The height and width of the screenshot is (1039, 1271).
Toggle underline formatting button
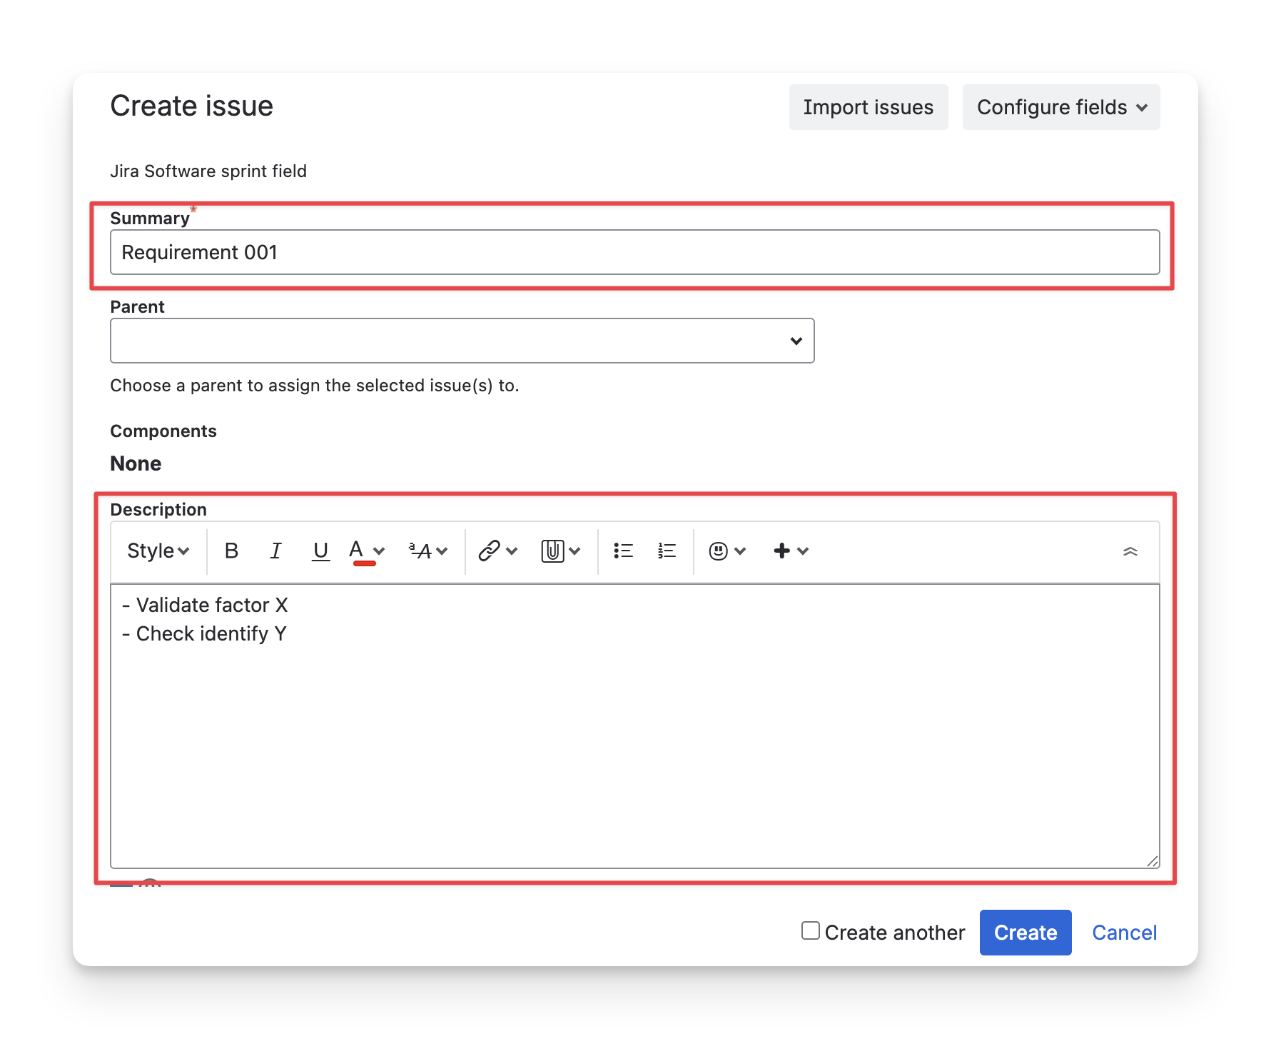pos(320,551)
